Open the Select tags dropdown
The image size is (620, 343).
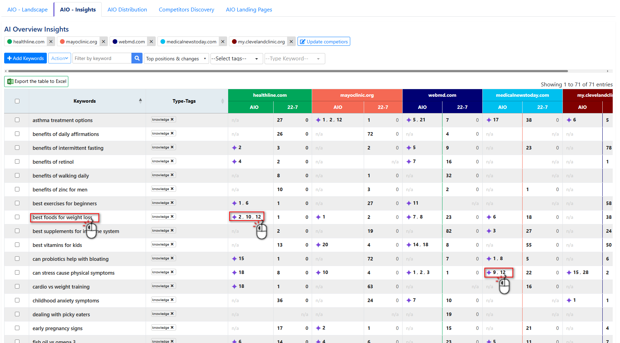click(x=236, y=59)
